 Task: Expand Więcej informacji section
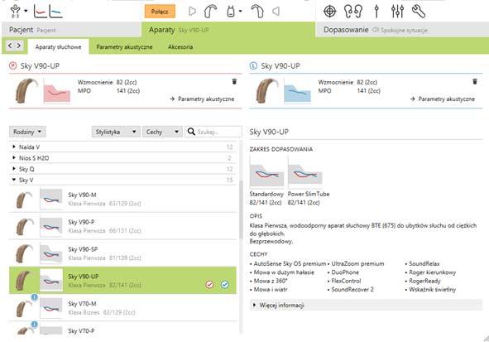coord(366,305)
